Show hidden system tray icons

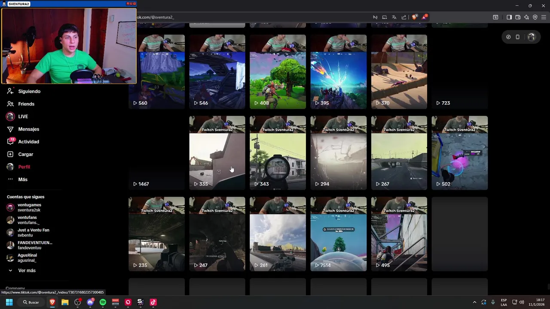click(474, 302)
